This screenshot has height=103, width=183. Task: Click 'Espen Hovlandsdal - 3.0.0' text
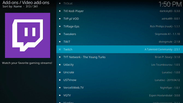tap(164, 95)
